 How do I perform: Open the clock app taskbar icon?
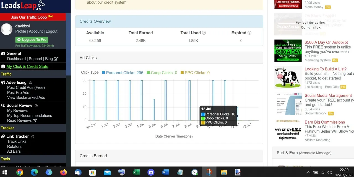194,172
